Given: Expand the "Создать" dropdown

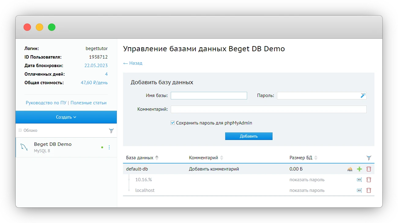Looking at the screenshot, I should tap(66, 117).
